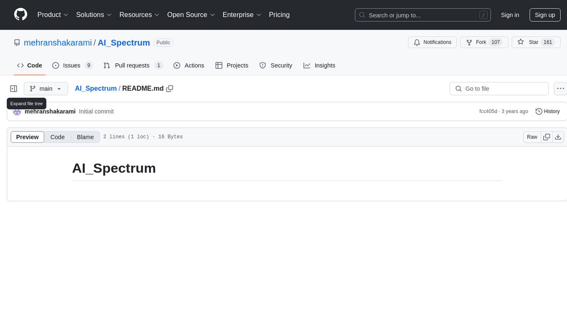Open the Actions tab

point(188,65)
